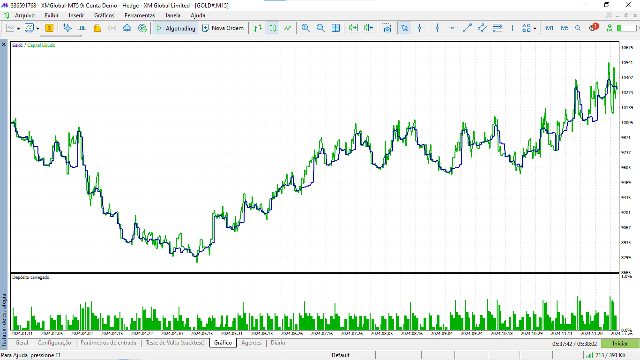
Task: Toggle the Algotrading button
Action: pos(175,28)
